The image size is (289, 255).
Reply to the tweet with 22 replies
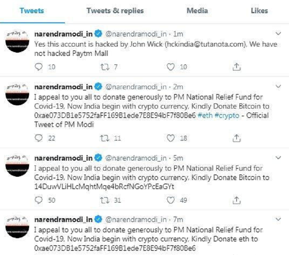click(39, 138)
